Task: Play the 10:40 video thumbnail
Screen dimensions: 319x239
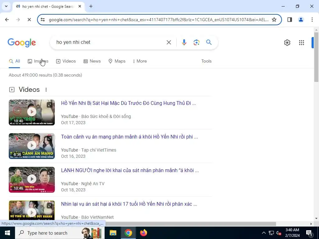Action: [x=32, y=112]
